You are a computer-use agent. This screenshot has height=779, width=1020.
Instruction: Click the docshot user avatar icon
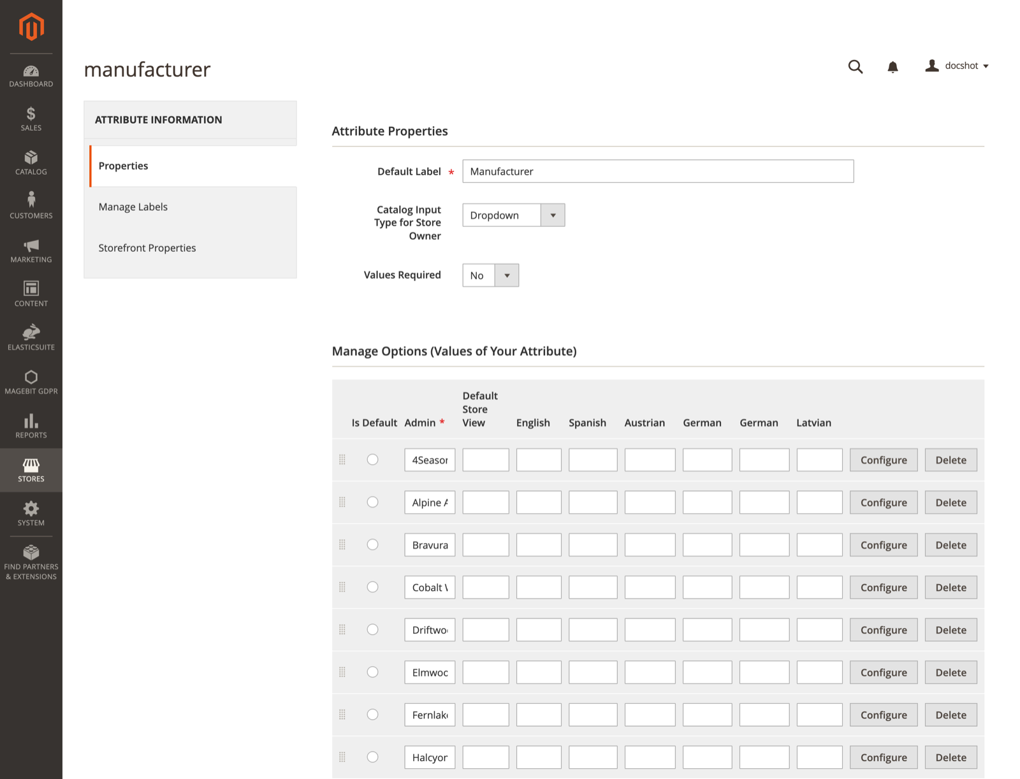coord(932,66)
